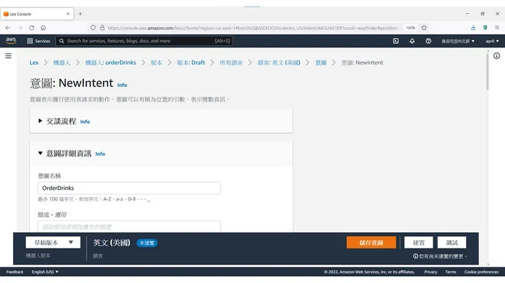Open the Terms footer link

tap(450, 271)
